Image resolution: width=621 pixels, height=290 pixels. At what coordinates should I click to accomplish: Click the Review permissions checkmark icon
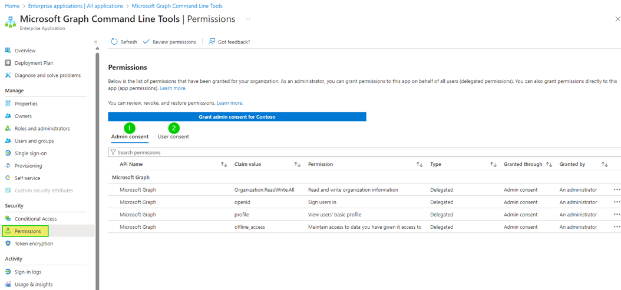tap(146, 42)
